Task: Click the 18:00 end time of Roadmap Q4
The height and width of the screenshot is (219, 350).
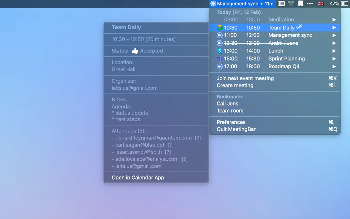Action: 253,67
